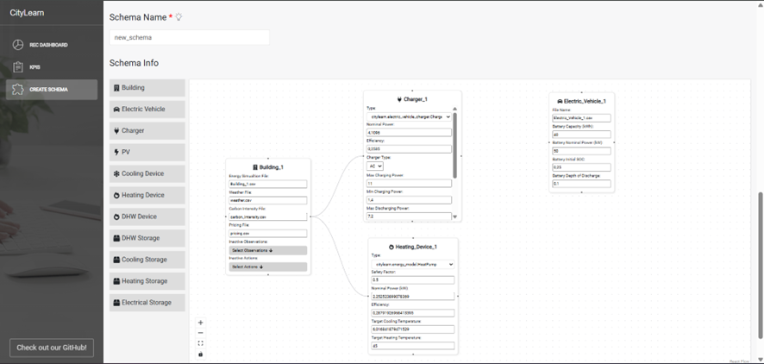
Task: Choose the Cooling Device palette item
Action: pos(147,173)
